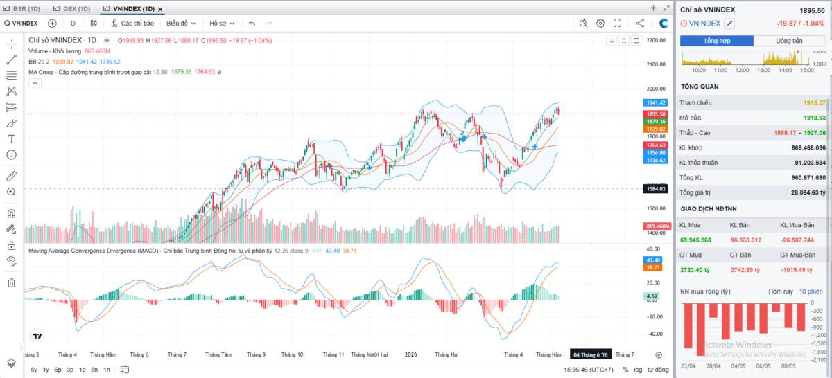Click the VNINDEX symbol search box
This screenshot has width=832, height=378.
[21, 23]
